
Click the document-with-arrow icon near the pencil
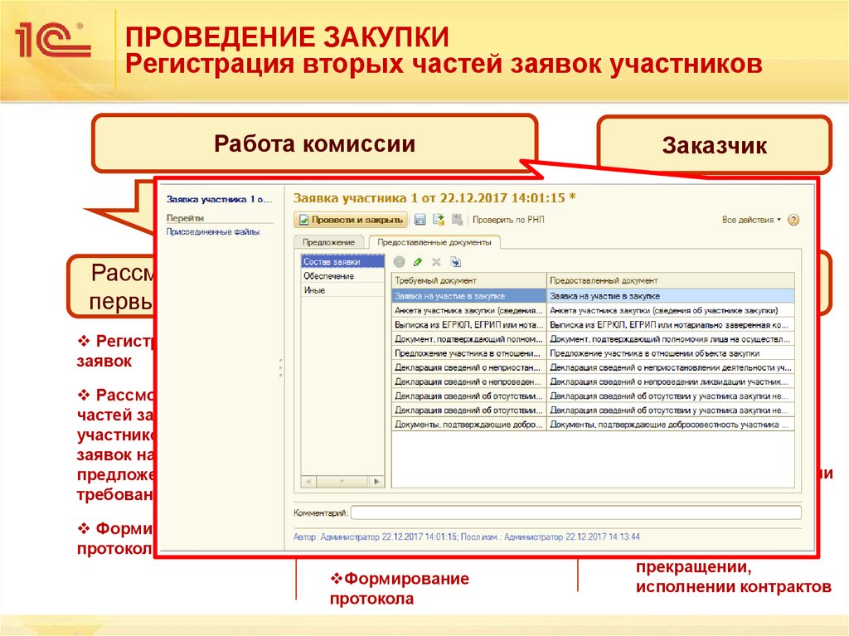coord(455,262)
